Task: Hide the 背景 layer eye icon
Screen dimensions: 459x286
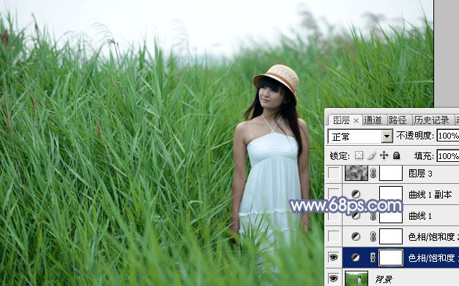Action: [333, 278]
